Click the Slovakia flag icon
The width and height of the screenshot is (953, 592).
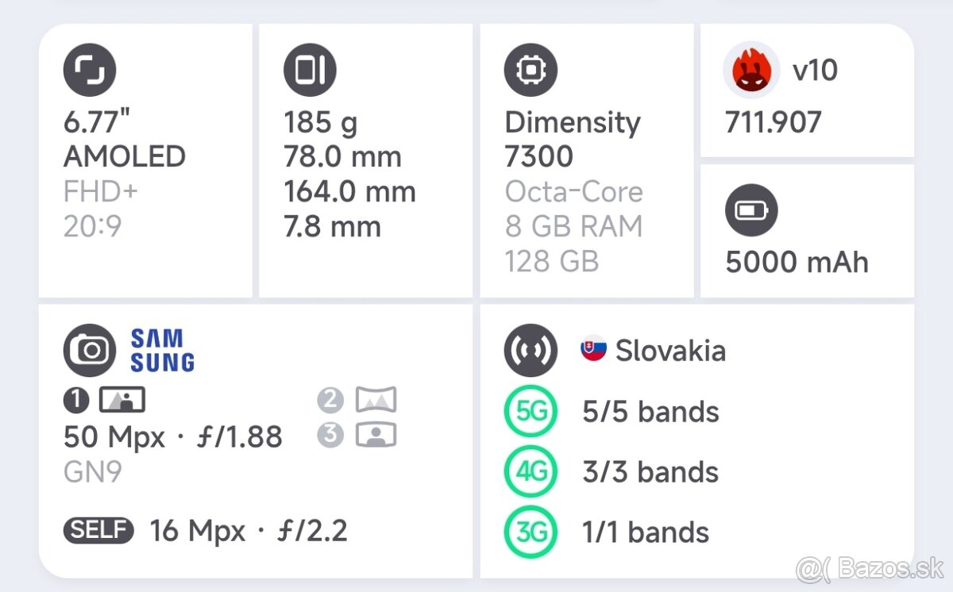tap(594, 349)
